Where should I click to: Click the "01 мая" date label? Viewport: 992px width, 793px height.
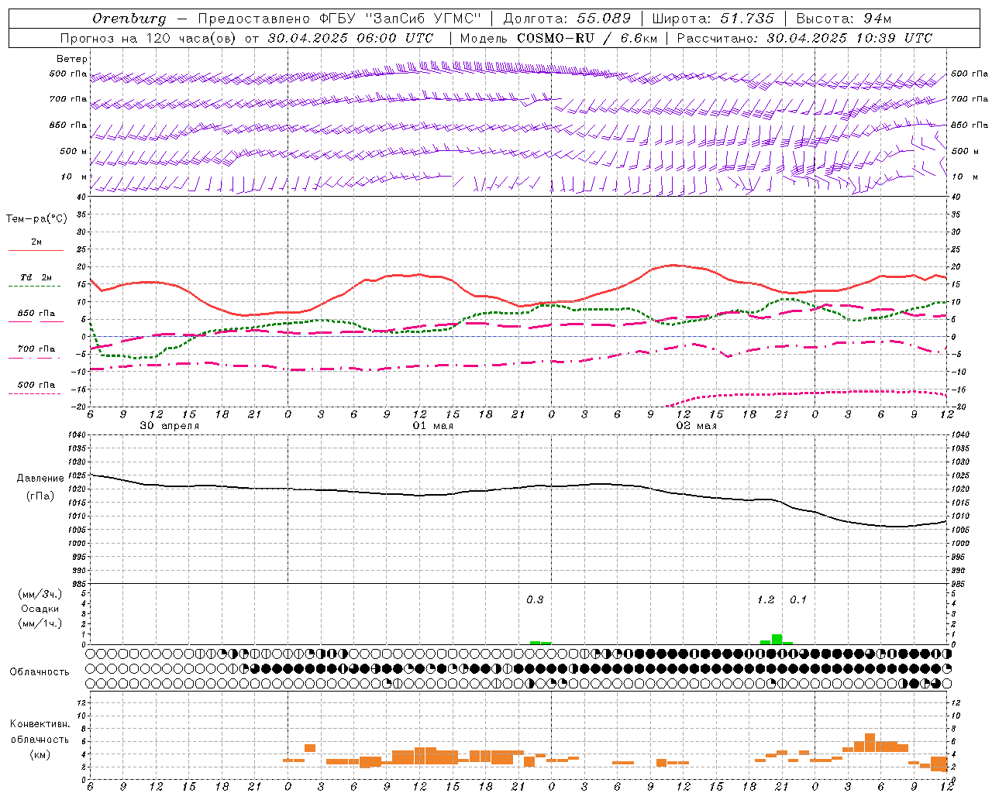432,426
